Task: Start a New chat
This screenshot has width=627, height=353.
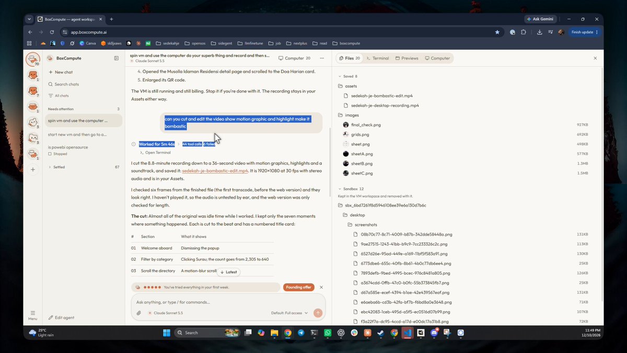Action: tap(60, 72)
